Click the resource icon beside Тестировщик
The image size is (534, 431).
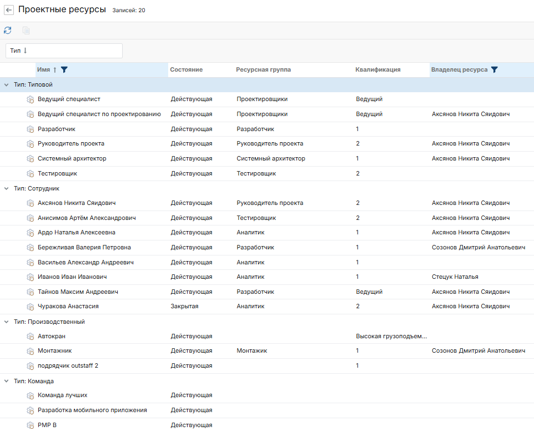(x=31, y=174)
